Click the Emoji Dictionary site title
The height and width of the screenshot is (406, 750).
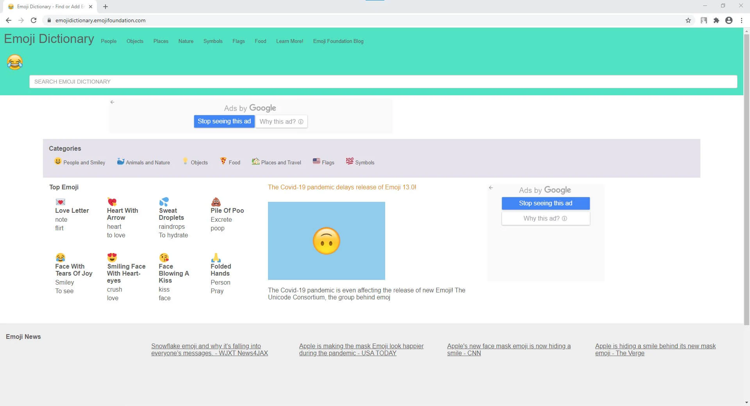(49, 39)
